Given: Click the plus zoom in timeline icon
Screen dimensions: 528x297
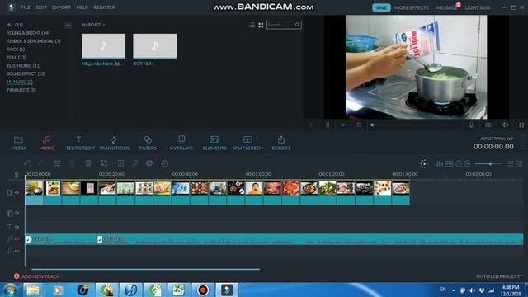Looking at the screenshot, I should click(467, 163).
